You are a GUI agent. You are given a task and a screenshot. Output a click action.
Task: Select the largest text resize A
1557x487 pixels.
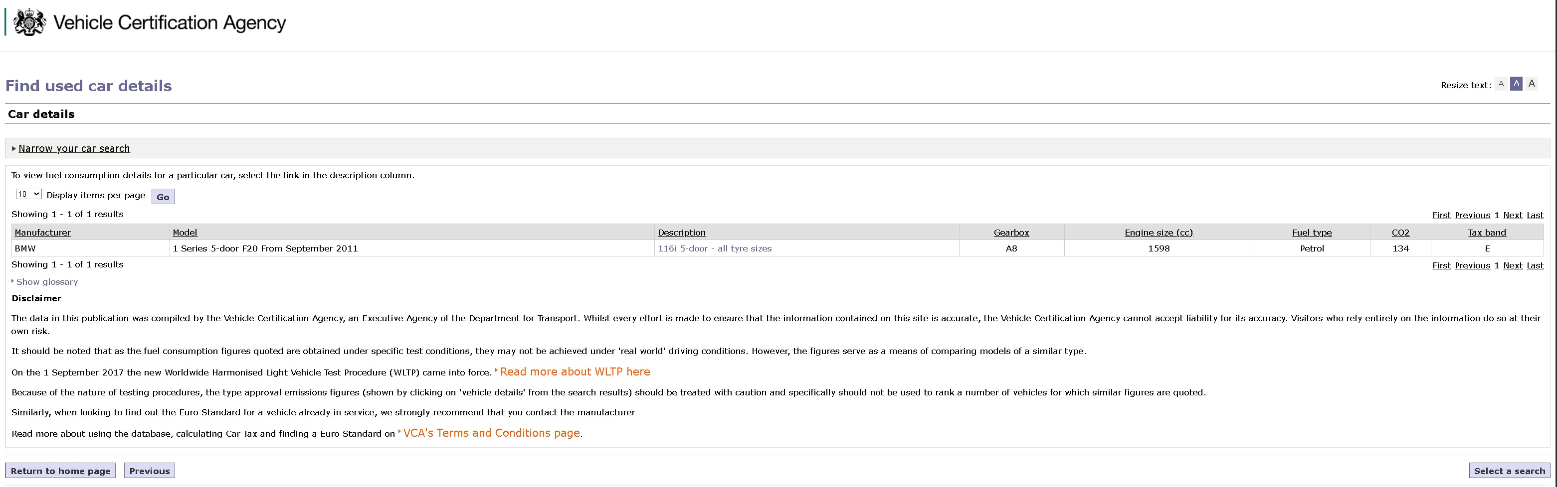coord(1532,84)
